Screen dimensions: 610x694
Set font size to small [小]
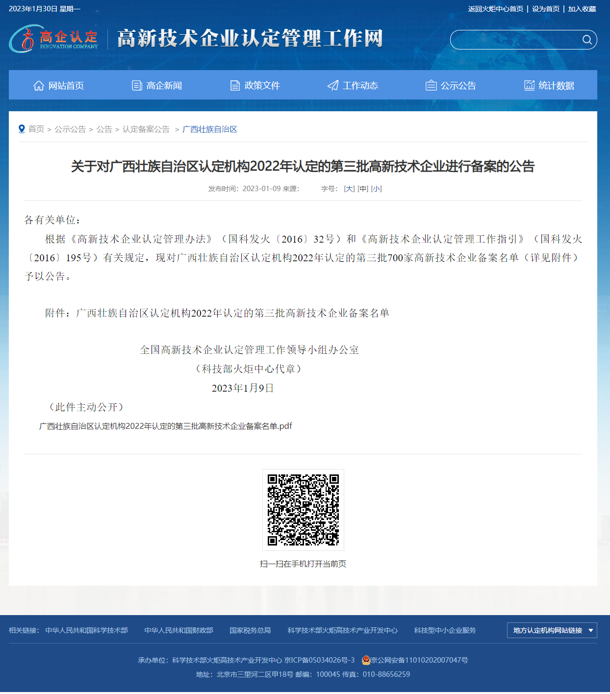pyautogui.click(x=376, y=189)
